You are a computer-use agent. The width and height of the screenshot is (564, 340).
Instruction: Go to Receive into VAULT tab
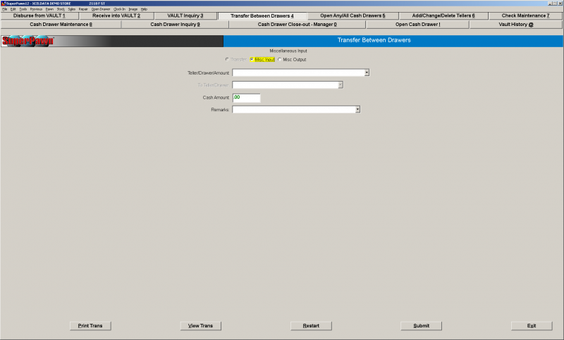[116, 15]
